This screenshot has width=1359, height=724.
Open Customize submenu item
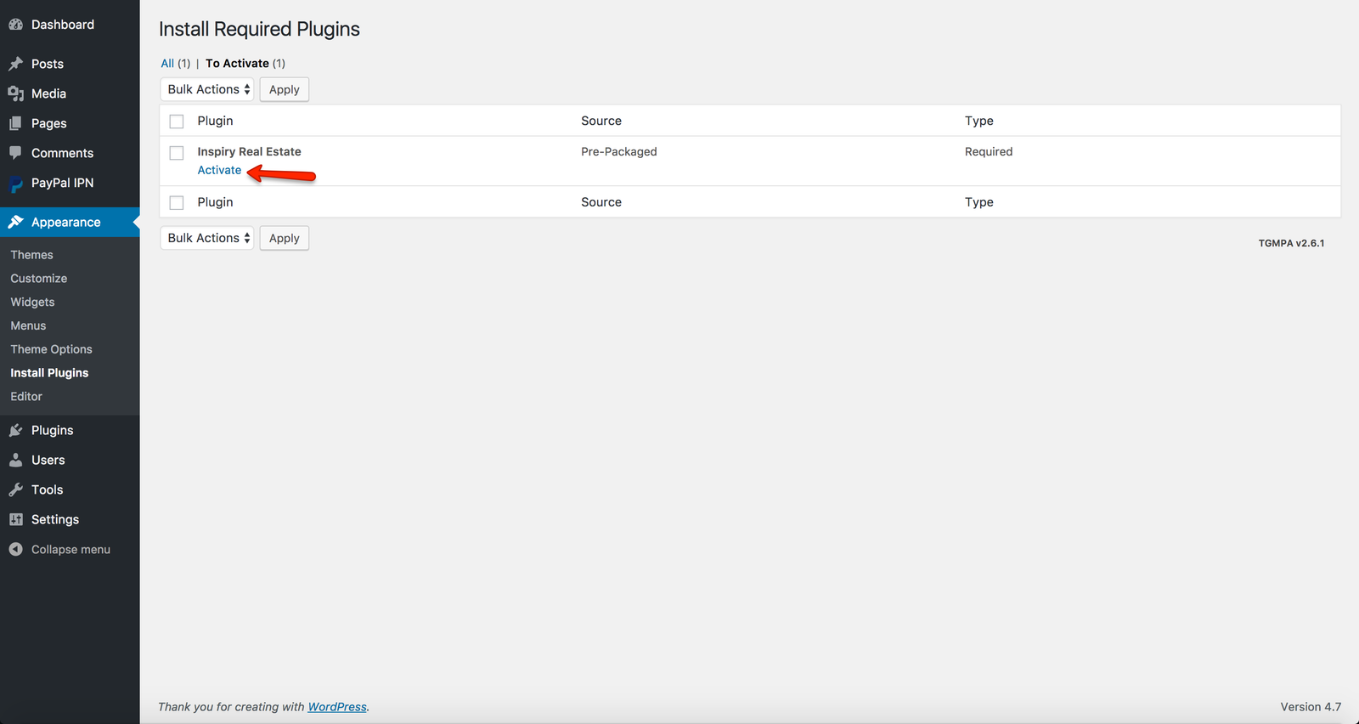pos(38,279)
